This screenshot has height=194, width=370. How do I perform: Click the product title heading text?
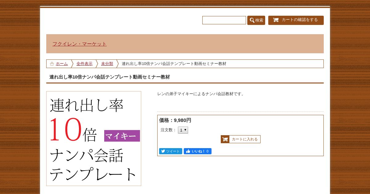(110, 77)
